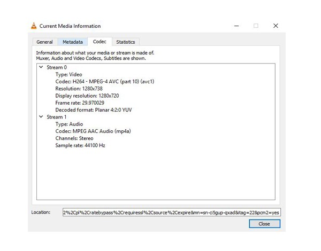This screenshot has height=251, width=321.
Task: Collapse the Stream 1 expander arrow
Action: [x=41, y=117]
